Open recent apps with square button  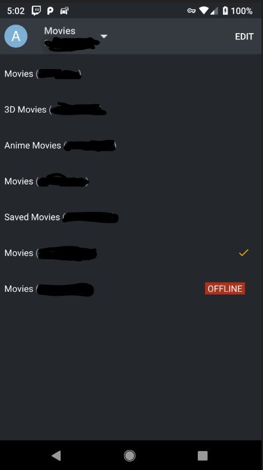tap(202, 456)
